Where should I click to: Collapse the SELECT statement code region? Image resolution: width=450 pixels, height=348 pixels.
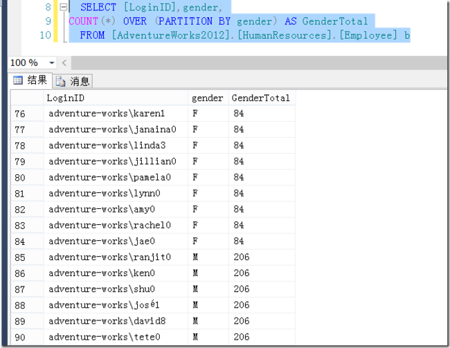(x=63, y=7)
